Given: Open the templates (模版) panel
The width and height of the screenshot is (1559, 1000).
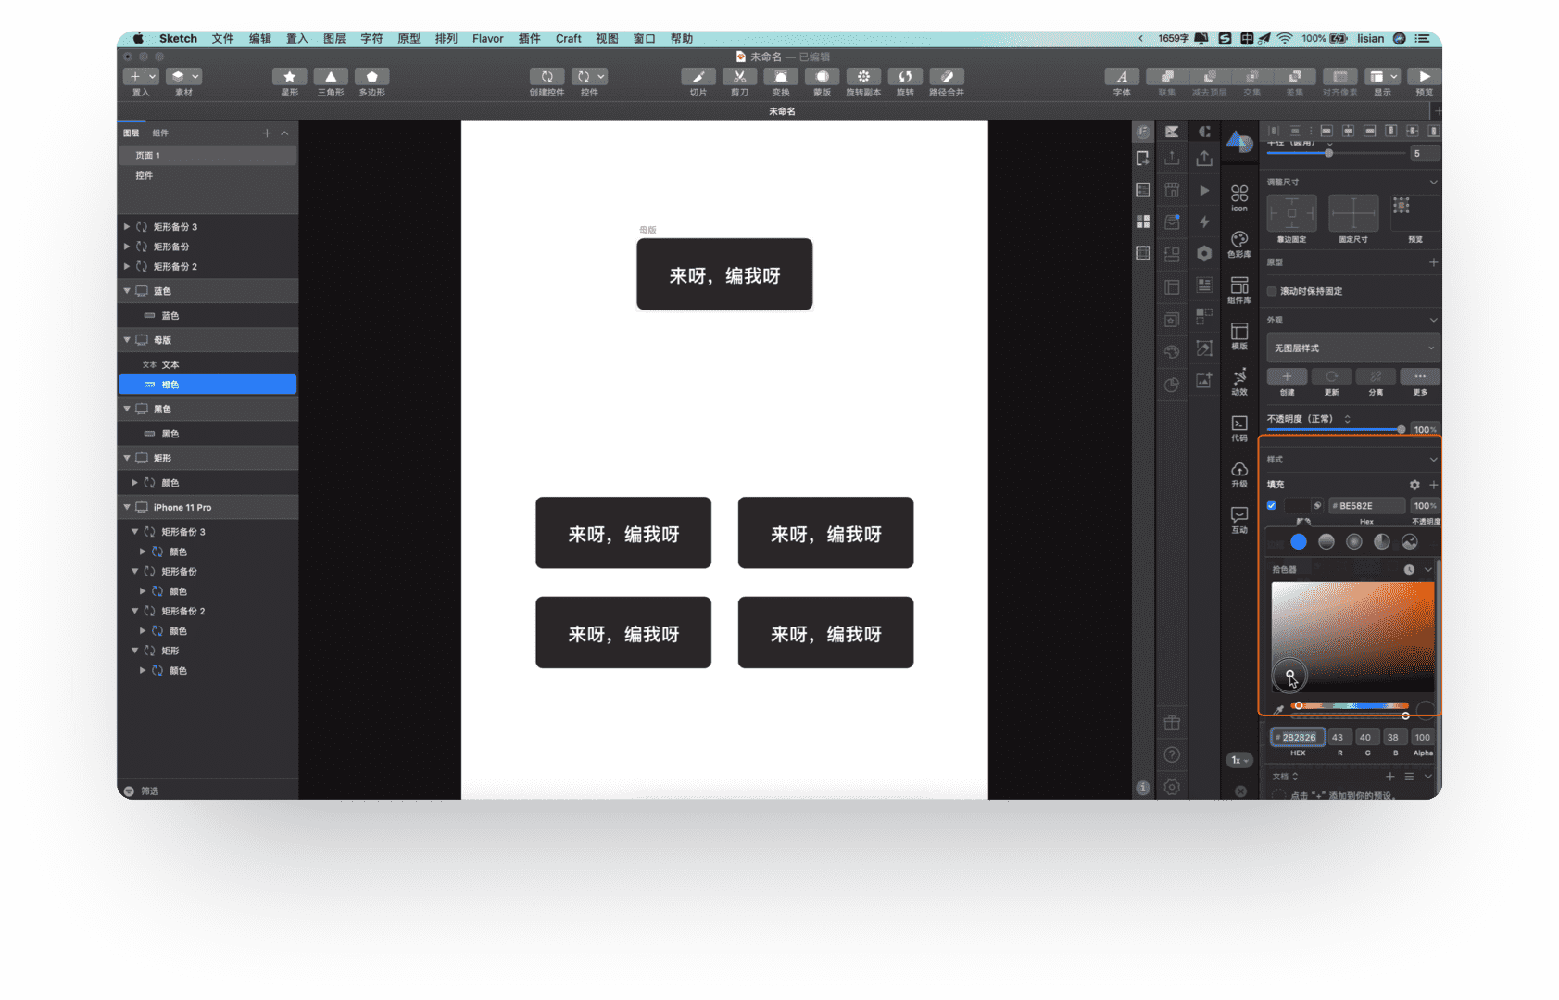Looking at the screenshot, I should (1239, 335).
